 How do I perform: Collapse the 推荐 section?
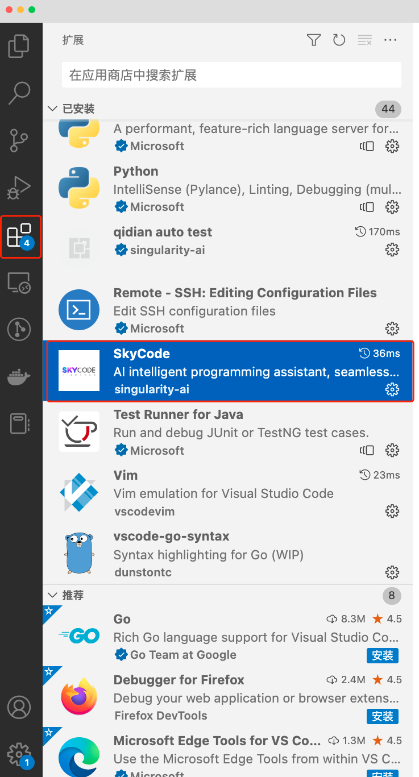(53, 596)
